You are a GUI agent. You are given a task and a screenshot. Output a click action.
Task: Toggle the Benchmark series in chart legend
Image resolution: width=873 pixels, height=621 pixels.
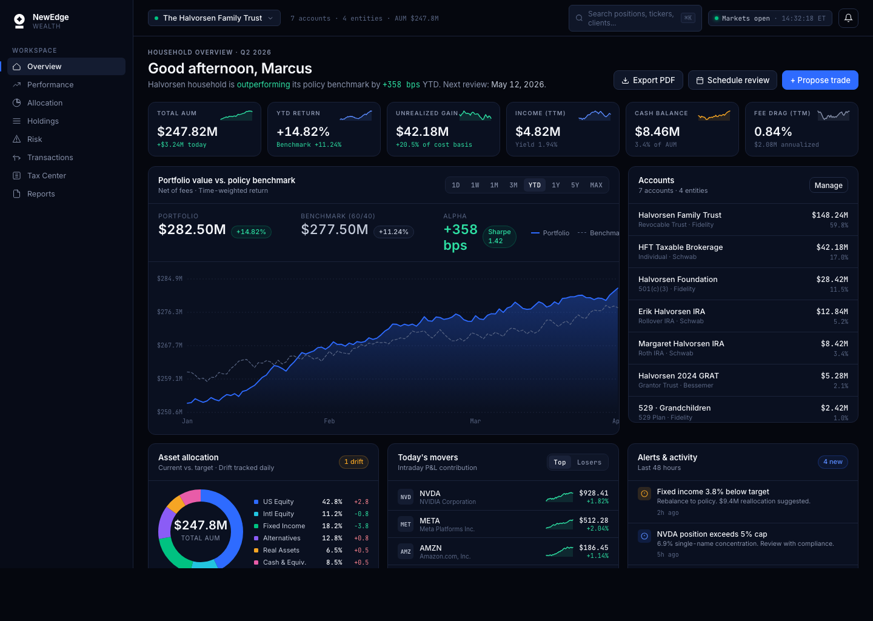click(x=598, y=233)
